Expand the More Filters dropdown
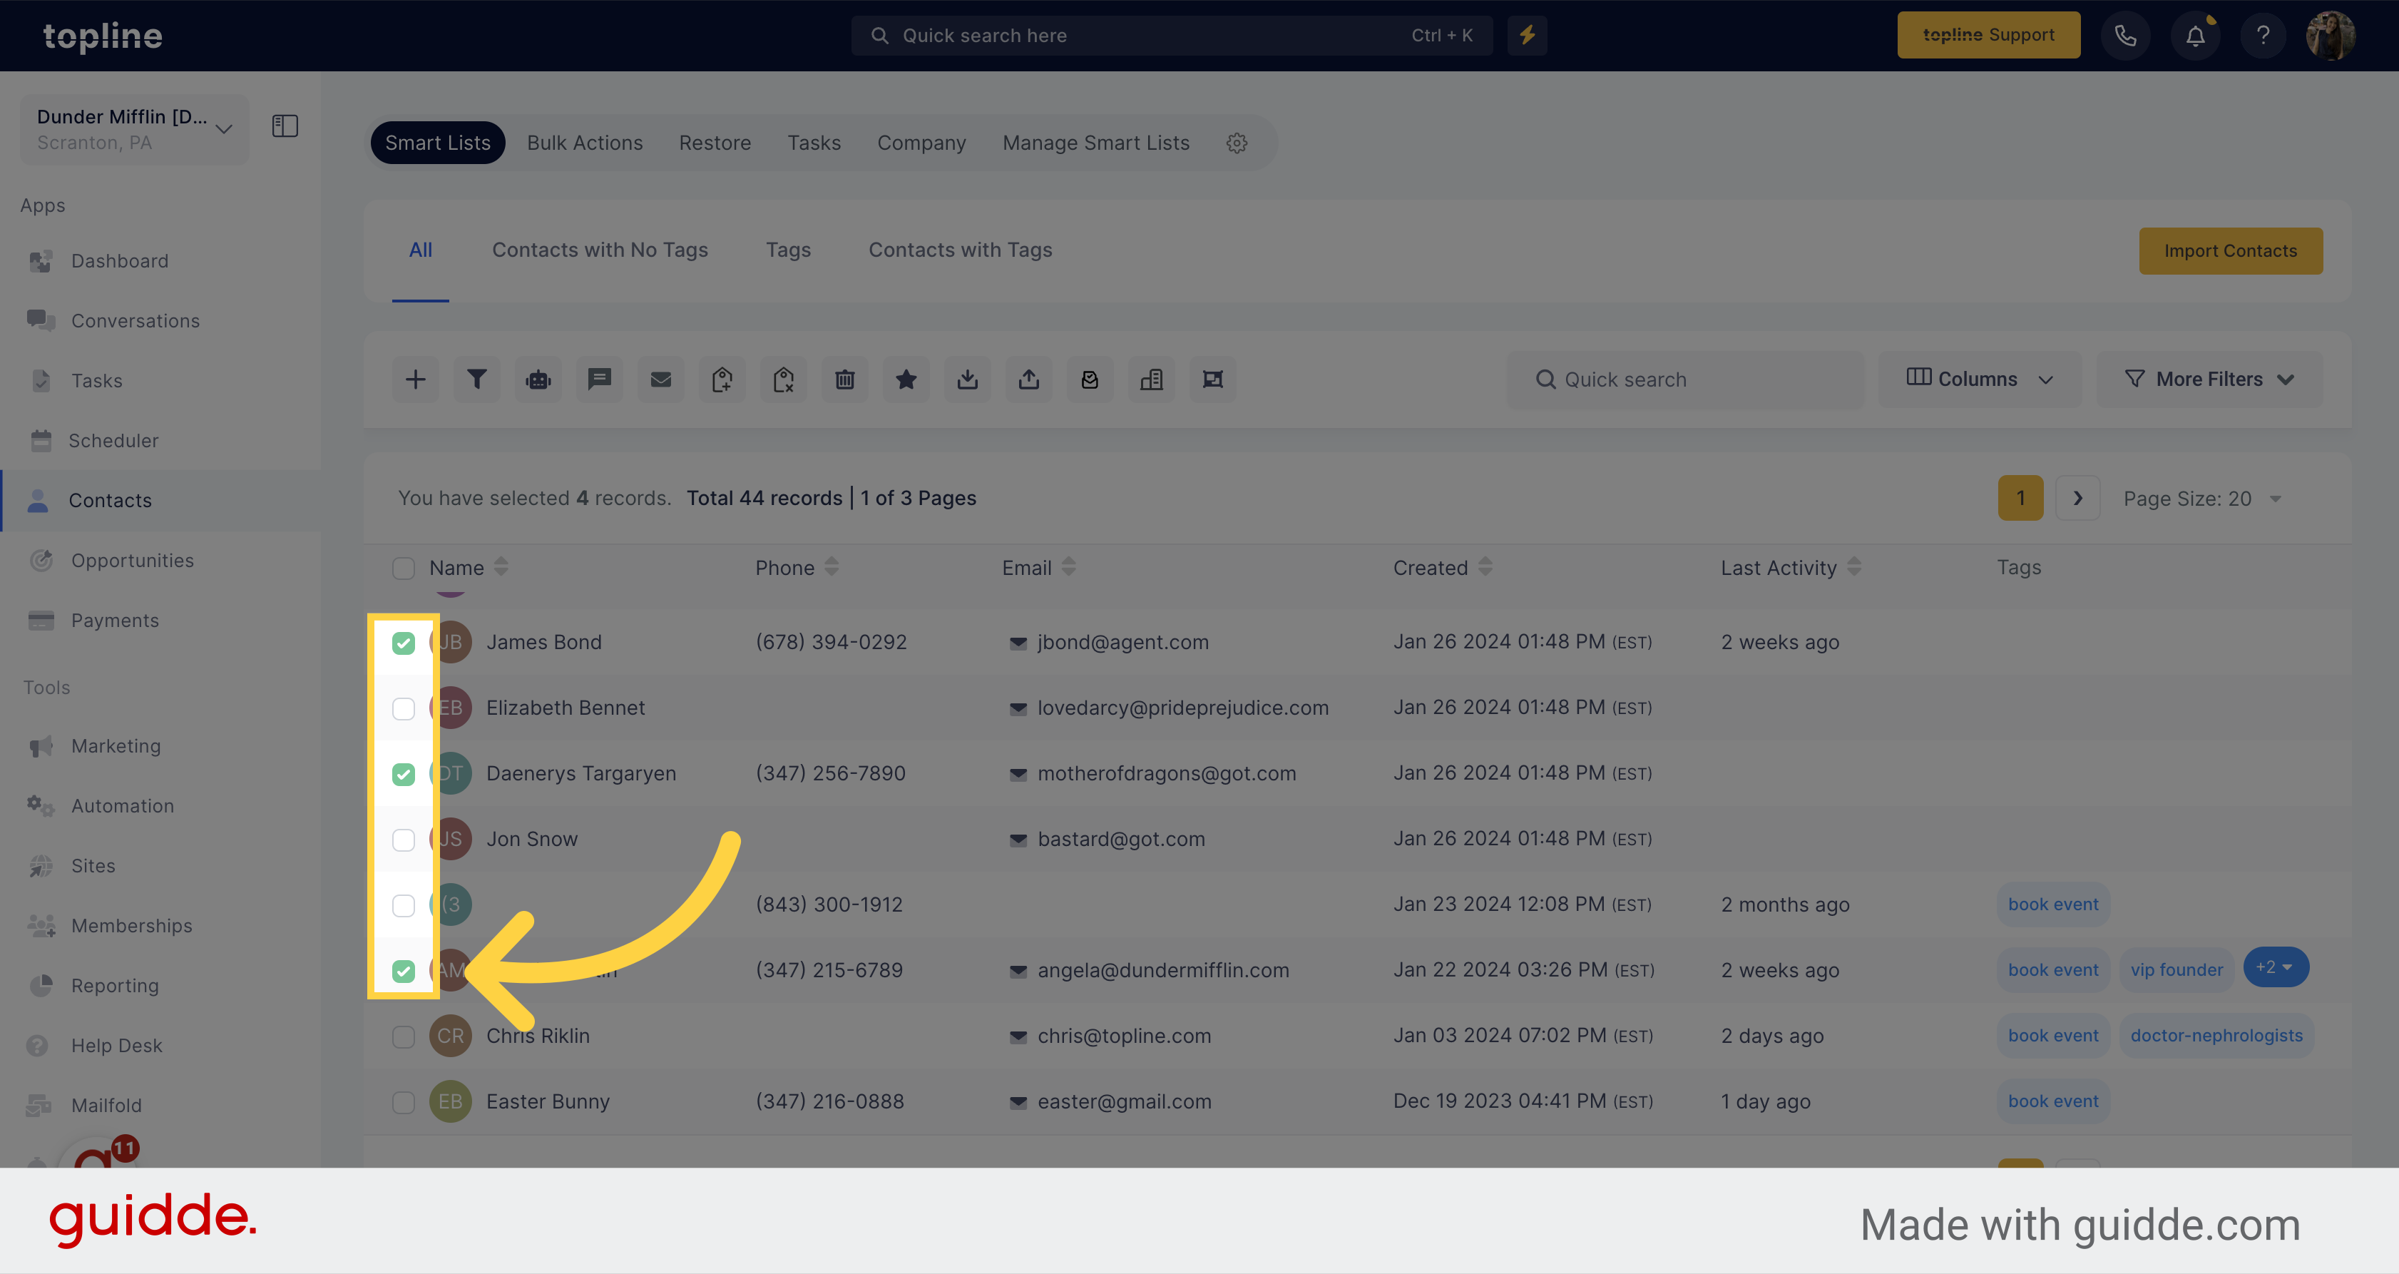Image resolution: width=2399 pixels, height=1274 pixels. [2209, 377]
